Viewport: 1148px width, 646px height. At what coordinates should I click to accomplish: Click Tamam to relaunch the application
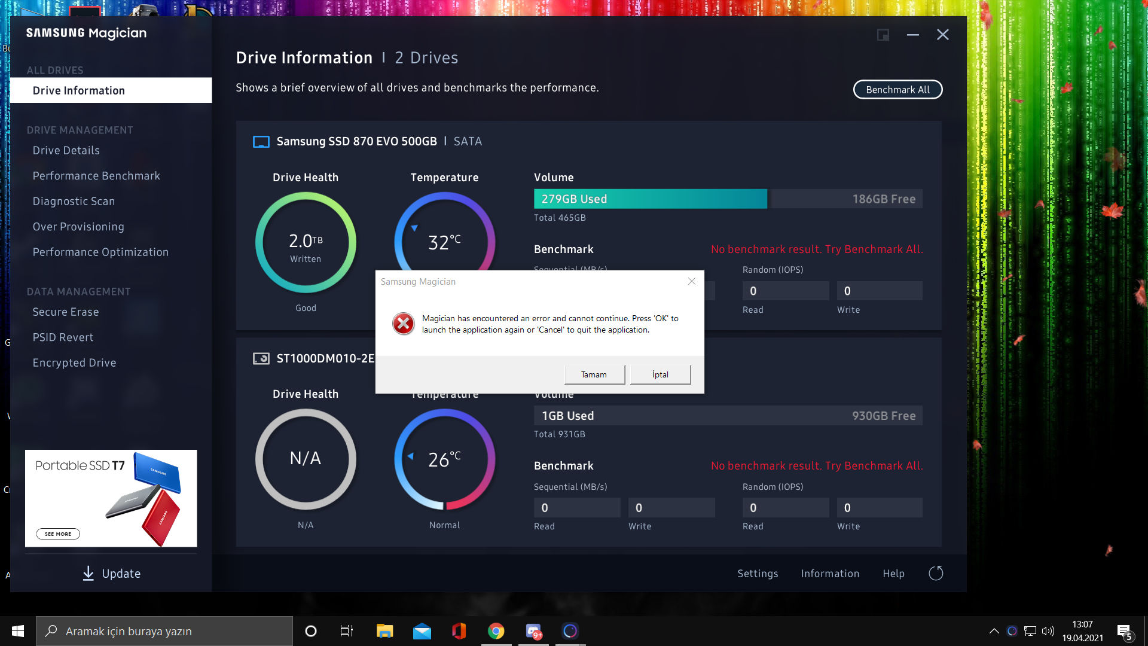(594, 374)
